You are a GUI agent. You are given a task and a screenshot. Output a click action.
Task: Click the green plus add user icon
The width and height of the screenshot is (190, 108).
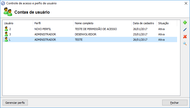185,23
